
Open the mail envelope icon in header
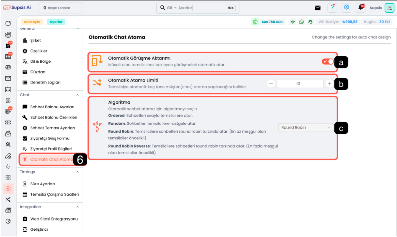(318, 8)
